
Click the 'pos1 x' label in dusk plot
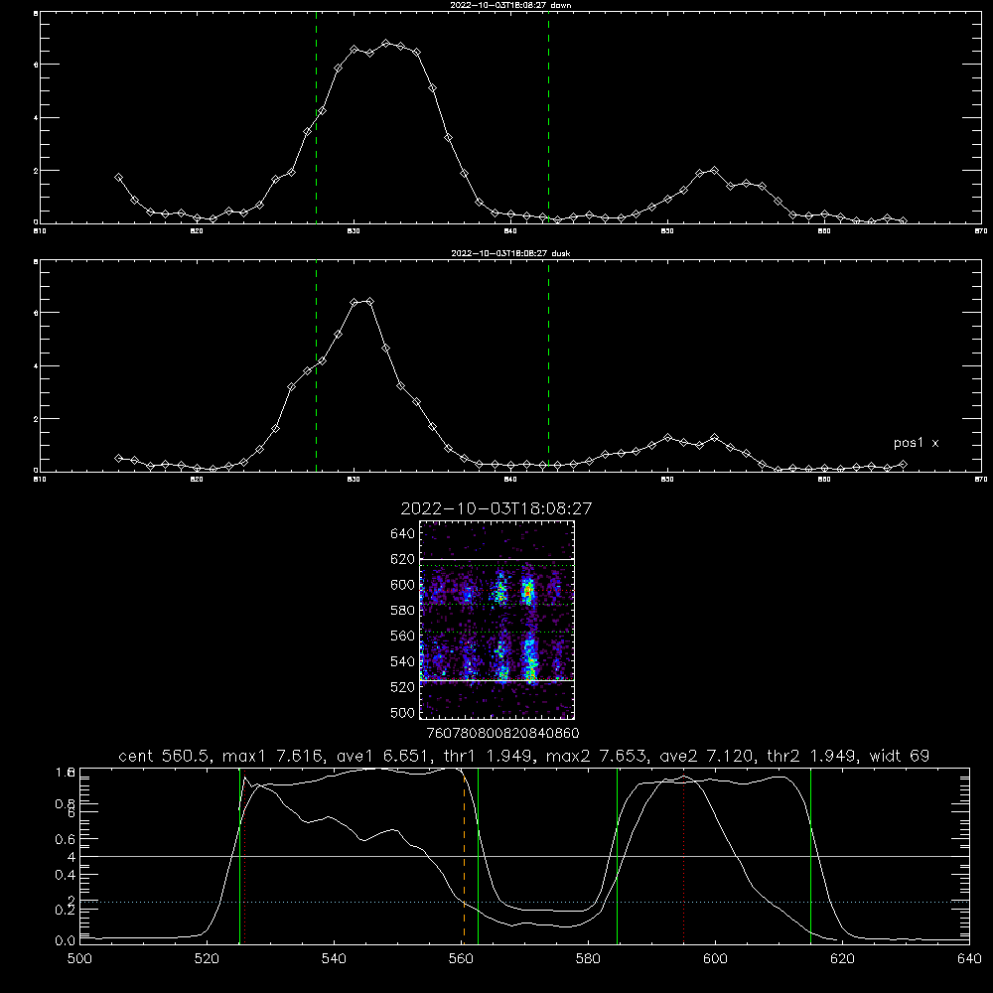pyautogui.click(x=916, y=443)
